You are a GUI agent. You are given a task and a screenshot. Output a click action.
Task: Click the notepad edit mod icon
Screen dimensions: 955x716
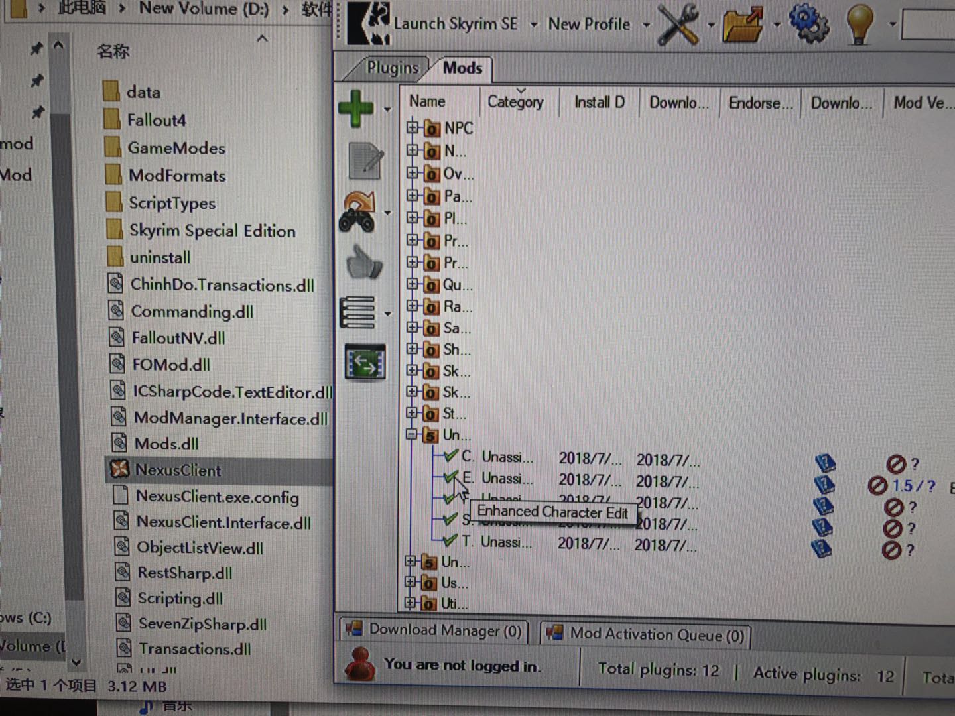[365, 161]
